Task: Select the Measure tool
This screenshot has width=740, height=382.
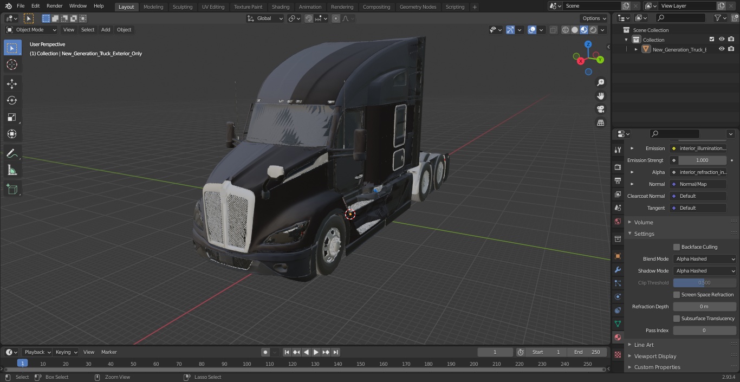Action: click(x=12, y=171)
